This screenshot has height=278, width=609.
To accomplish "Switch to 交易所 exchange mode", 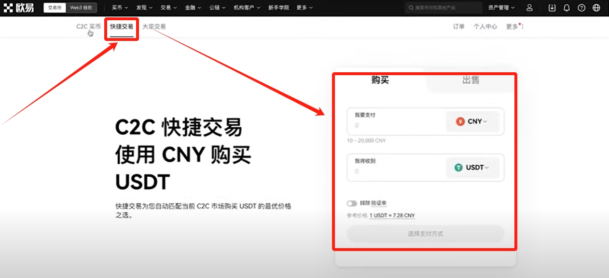I will tap(55, 8).
